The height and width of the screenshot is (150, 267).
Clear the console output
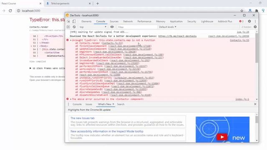(74, 27)
